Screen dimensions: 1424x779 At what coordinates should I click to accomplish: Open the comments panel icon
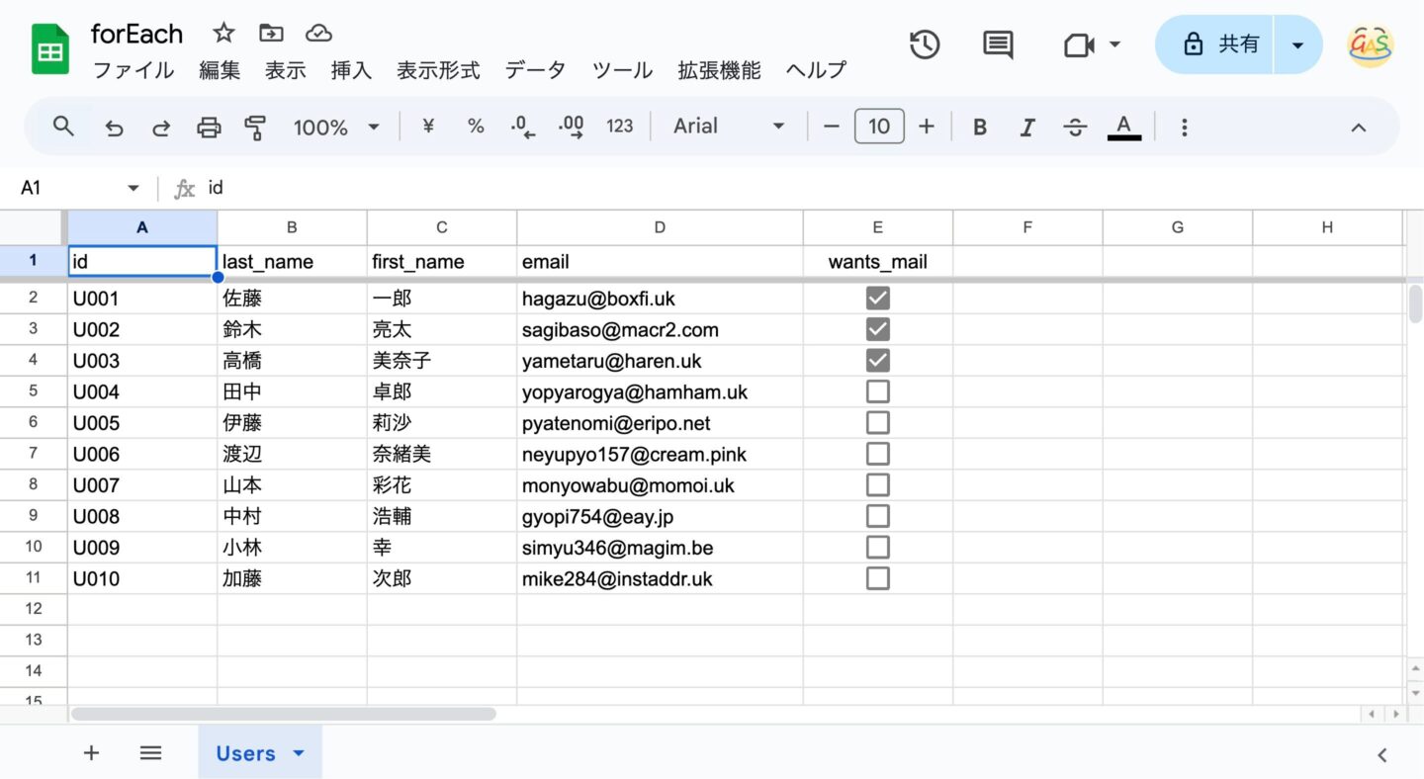pyautogui.click(x=997, y=43)
